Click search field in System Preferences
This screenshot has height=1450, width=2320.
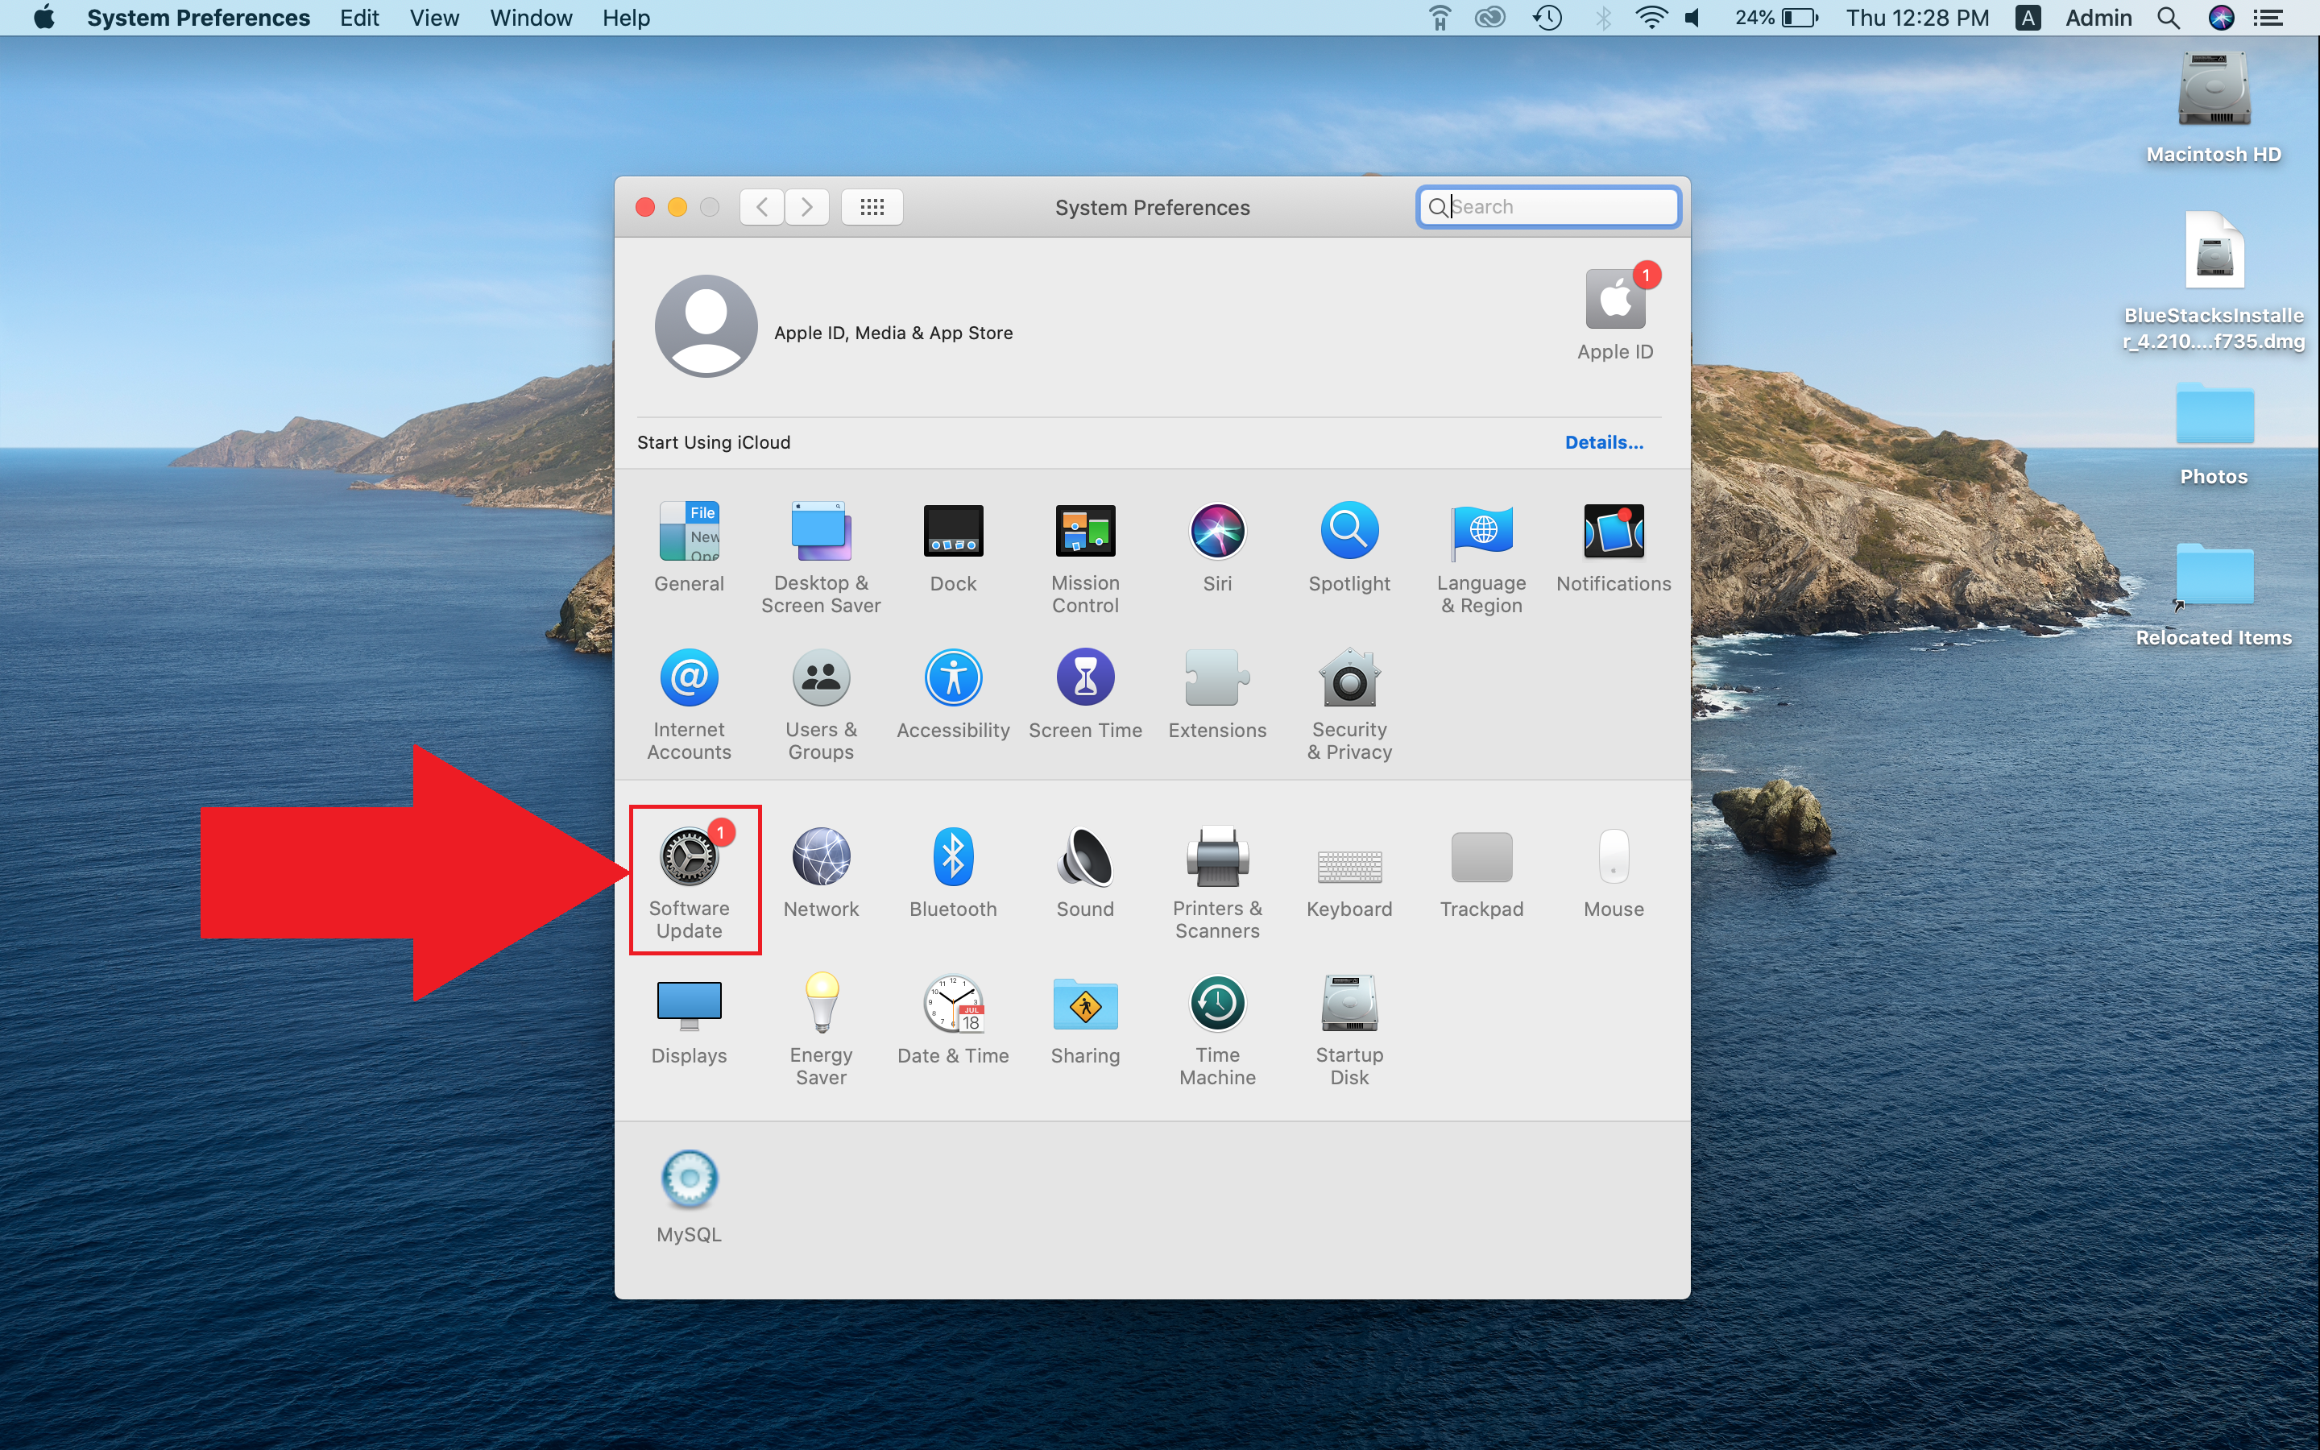coord(1548,205)
